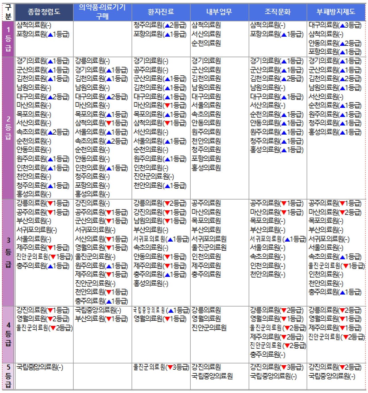Select 천안의료원(▼1등급) in 구매 3등급

click(x=101, y=292)
